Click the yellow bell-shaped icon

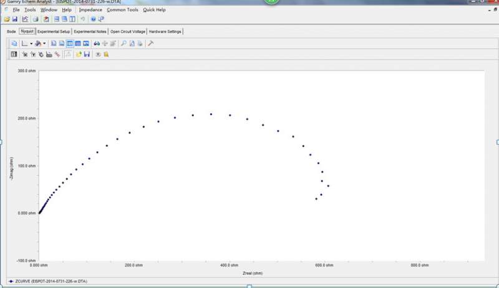[106, 55]
